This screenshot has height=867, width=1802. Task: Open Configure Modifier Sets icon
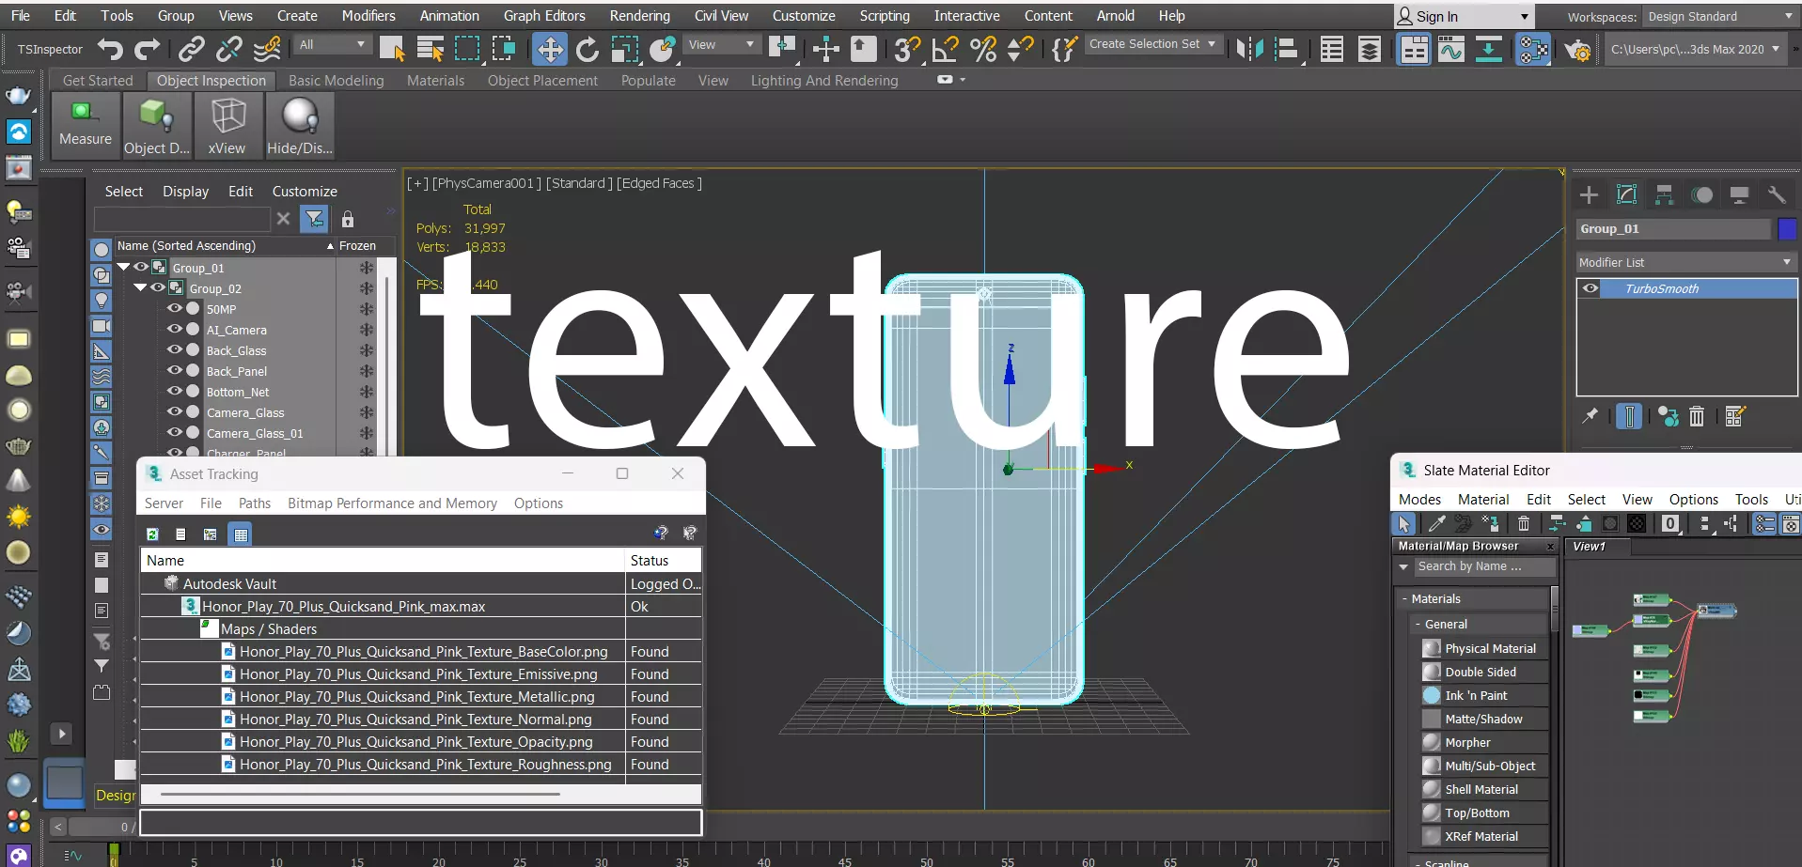click(x=1735, y=416)
